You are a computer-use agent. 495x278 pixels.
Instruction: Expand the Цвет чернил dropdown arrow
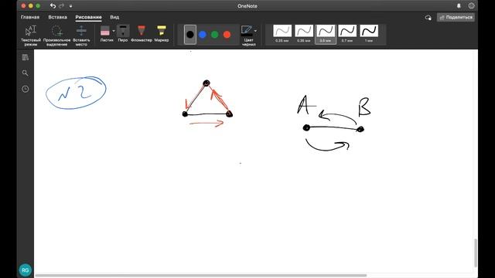pyautogui.click(x=255, y=31)
